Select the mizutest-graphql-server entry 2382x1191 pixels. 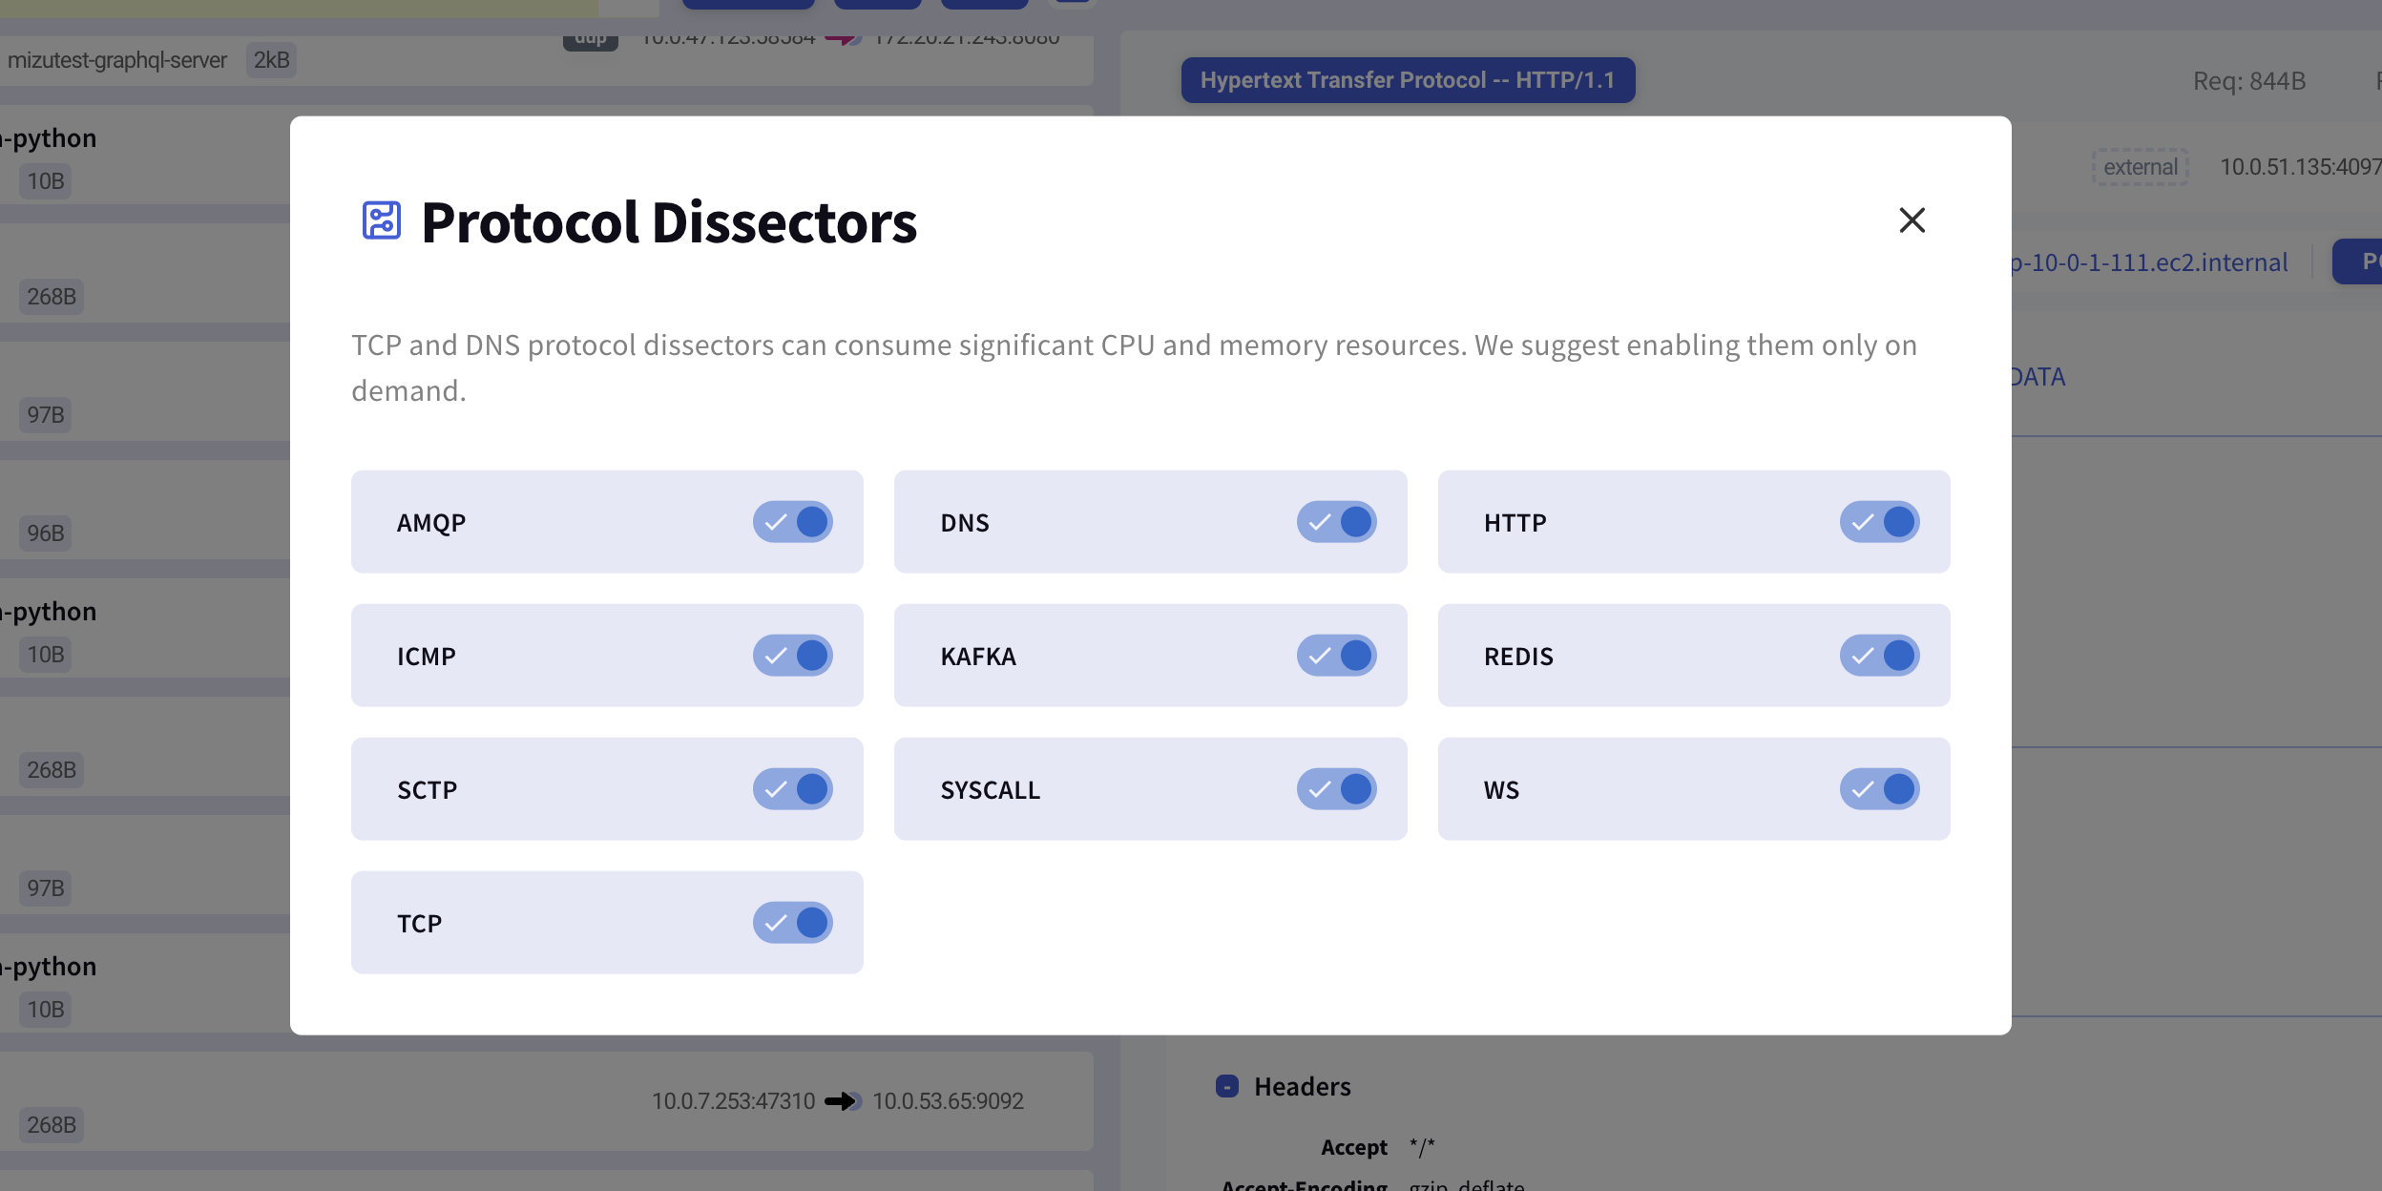pyautogui.click(x=116, y=59)
